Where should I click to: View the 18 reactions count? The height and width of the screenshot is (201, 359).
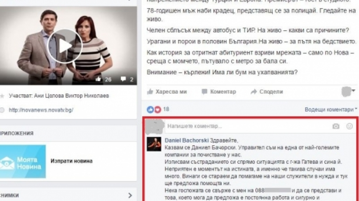point(166,109)
